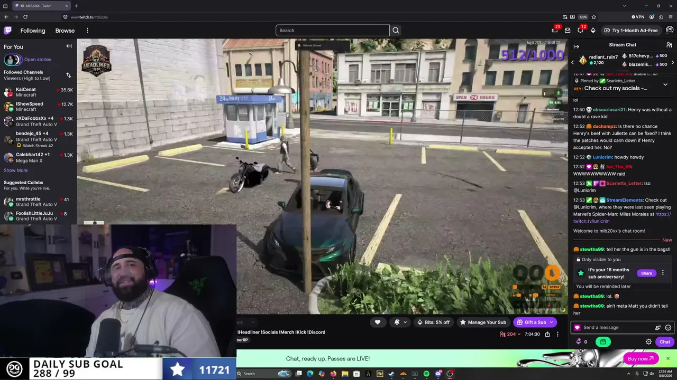This screenshot has height=380, width=677.
Task: Open the Bits cheer icon in chat
Action: 658,328
